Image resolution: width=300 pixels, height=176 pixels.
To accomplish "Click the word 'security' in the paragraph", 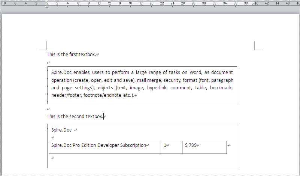I will point(172,80).
